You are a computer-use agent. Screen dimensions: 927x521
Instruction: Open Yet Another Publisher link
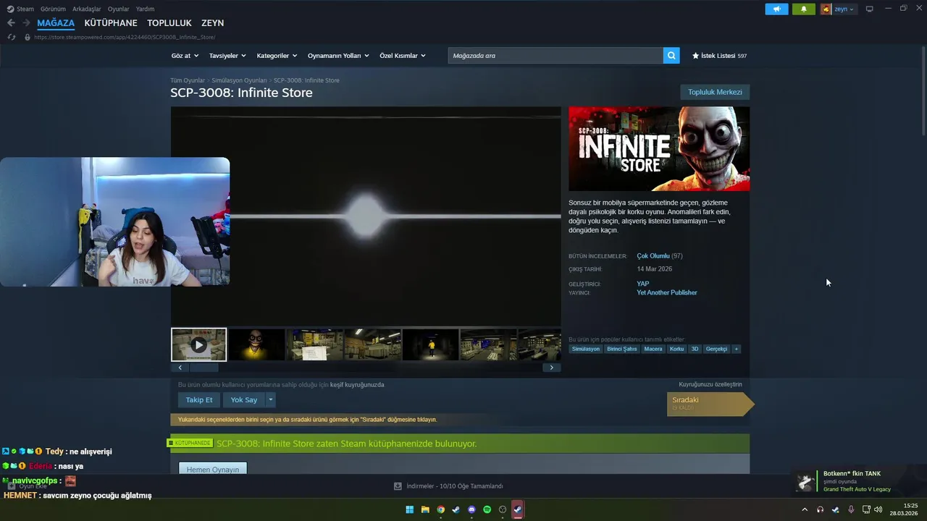coord(667,293)
